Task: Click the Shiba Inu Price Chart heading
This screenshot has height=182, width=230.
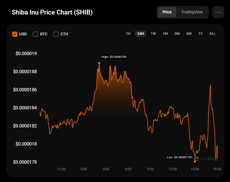Action: click(x=52, y=13)
